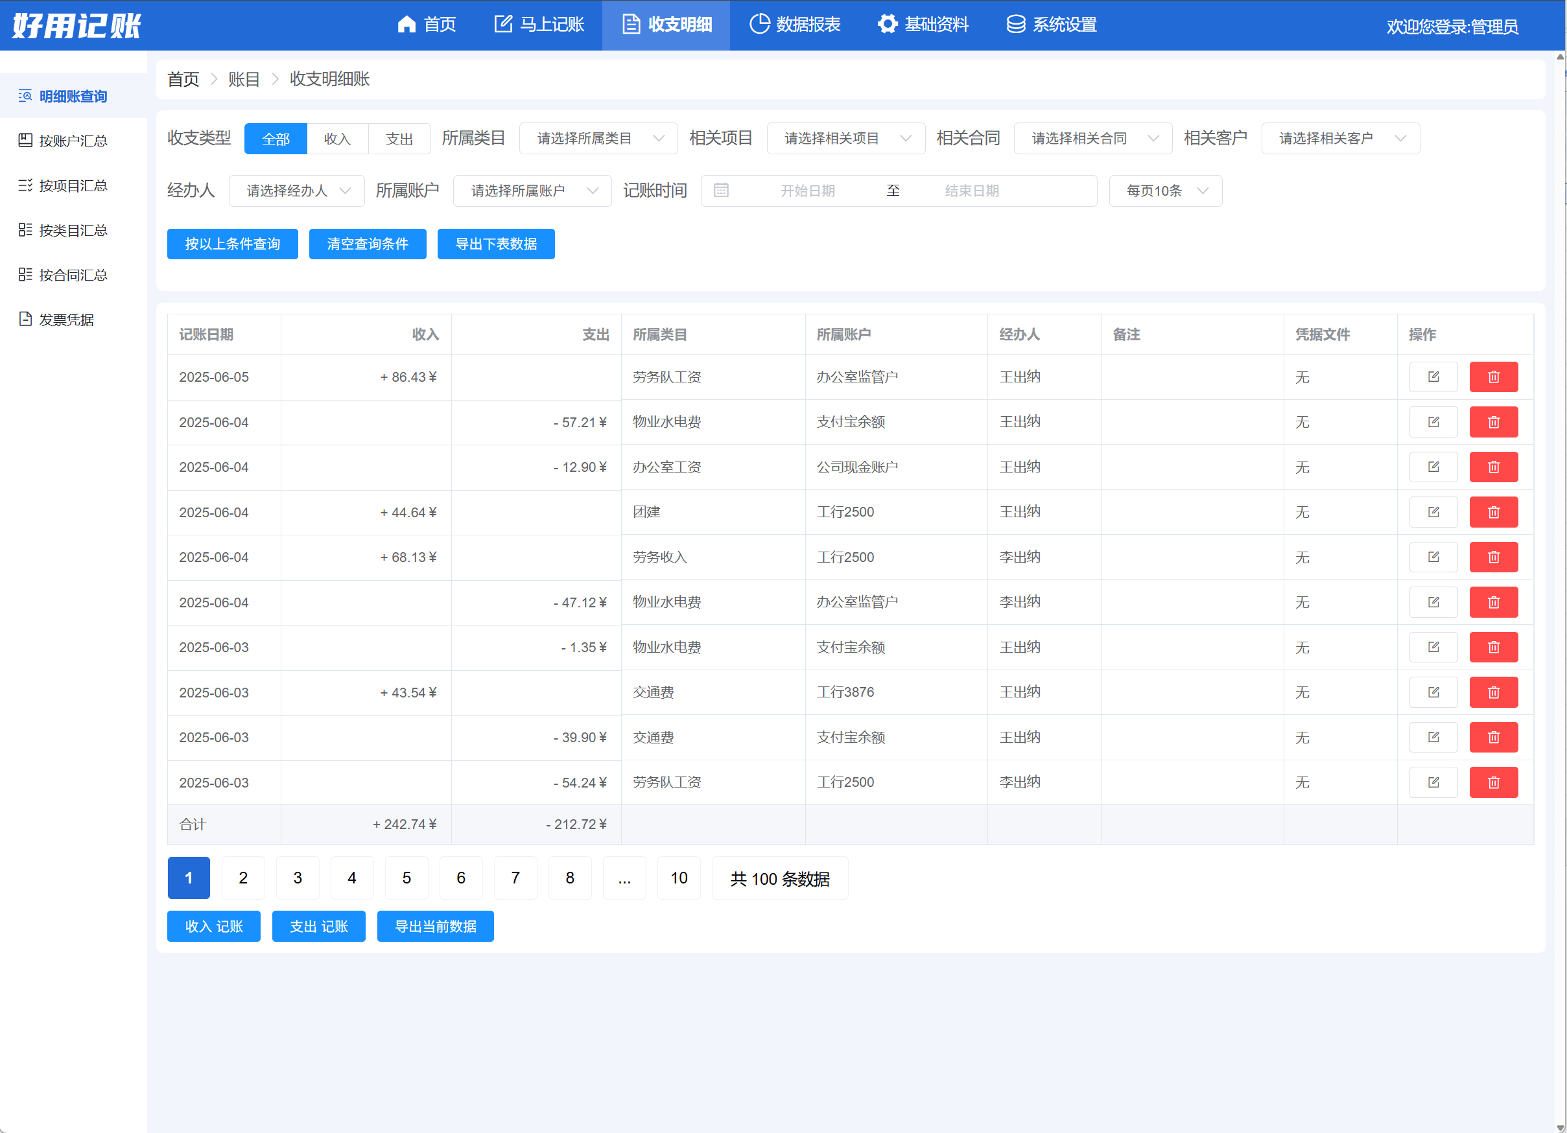Screen dimensions: 1567x1133
Task: Edit the +44.64 团建 record
Action: 1433,512
